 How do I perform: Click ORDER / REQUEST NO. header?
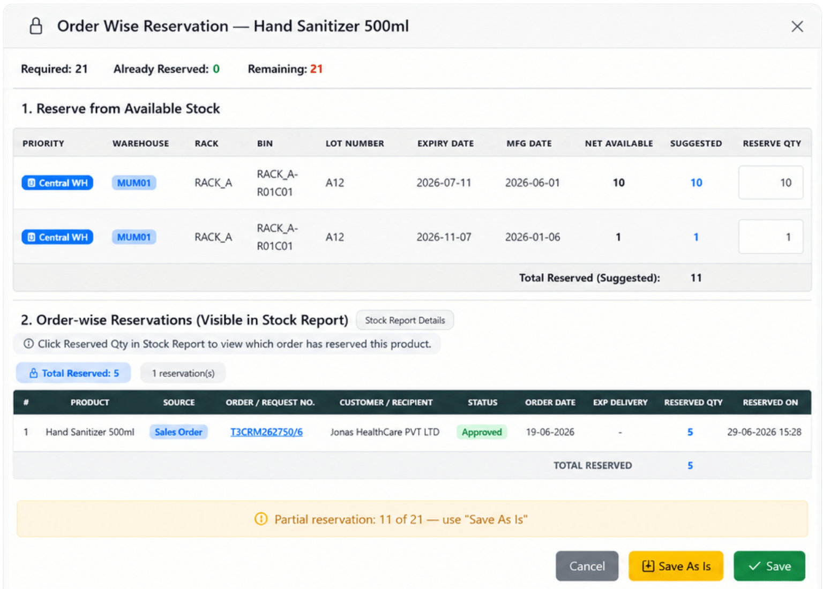click(x=270, y=402)
